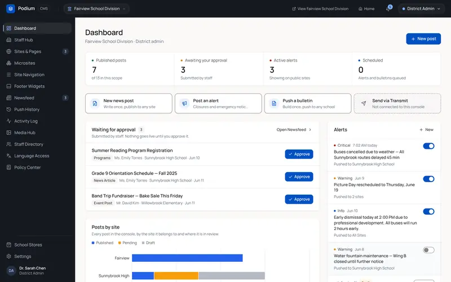
Task: Toggle off the Early dismissal info alert
Action: pos(428,211)
